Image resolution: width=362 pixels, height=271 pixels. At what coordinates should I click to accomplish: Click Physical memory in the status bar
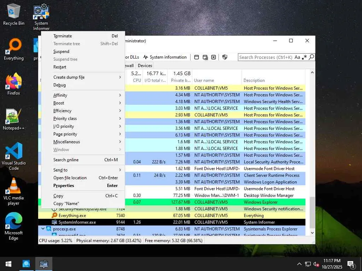point(109,241)
